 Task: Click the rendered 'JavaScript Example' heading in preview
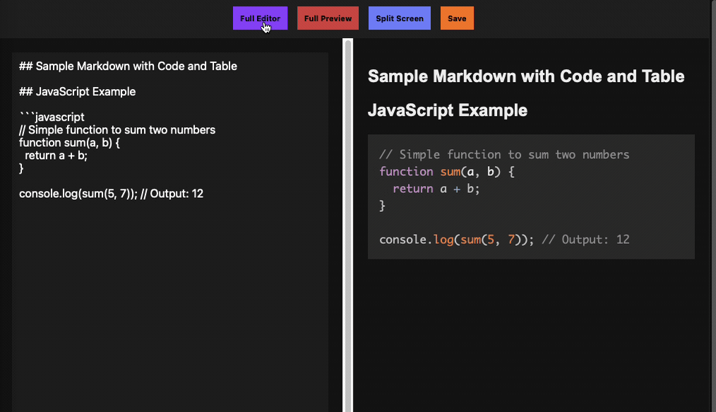coord(448,110)
